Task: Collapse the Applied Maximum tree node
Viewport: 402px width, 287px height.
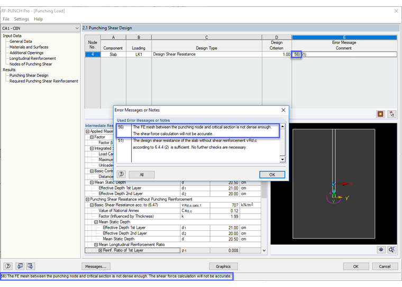Action: coord(87,131)
